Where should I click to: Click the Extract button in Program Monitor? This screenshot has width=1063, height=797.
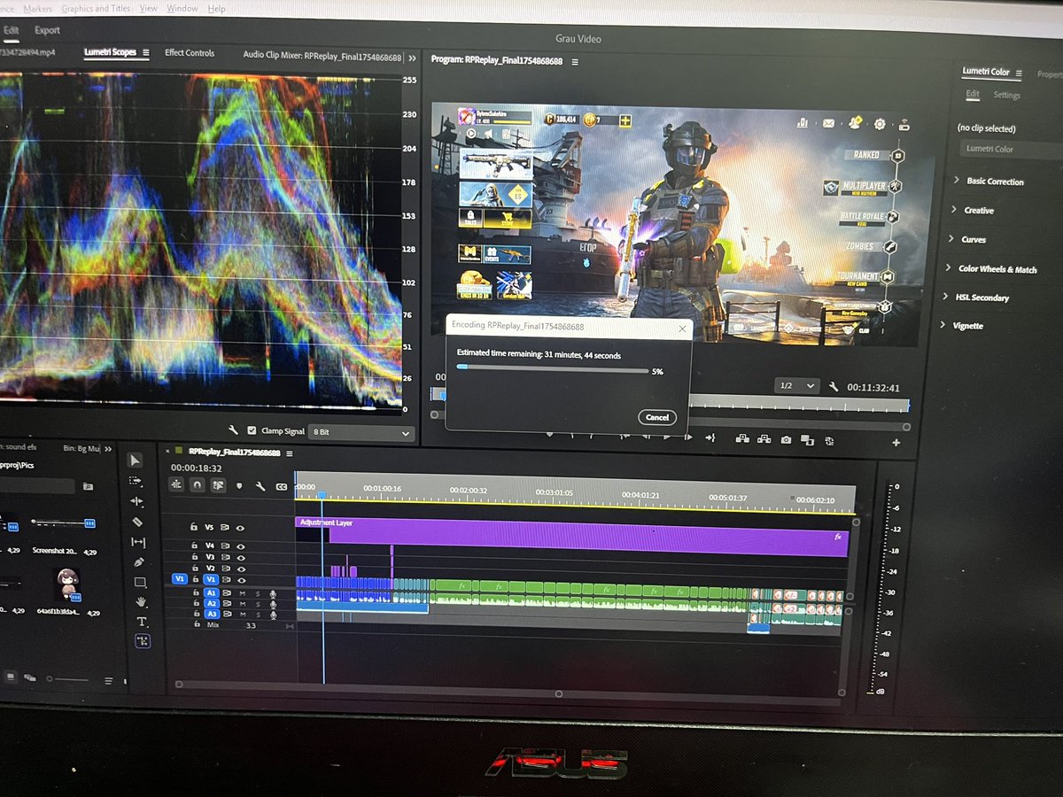(x=764, y=439)
